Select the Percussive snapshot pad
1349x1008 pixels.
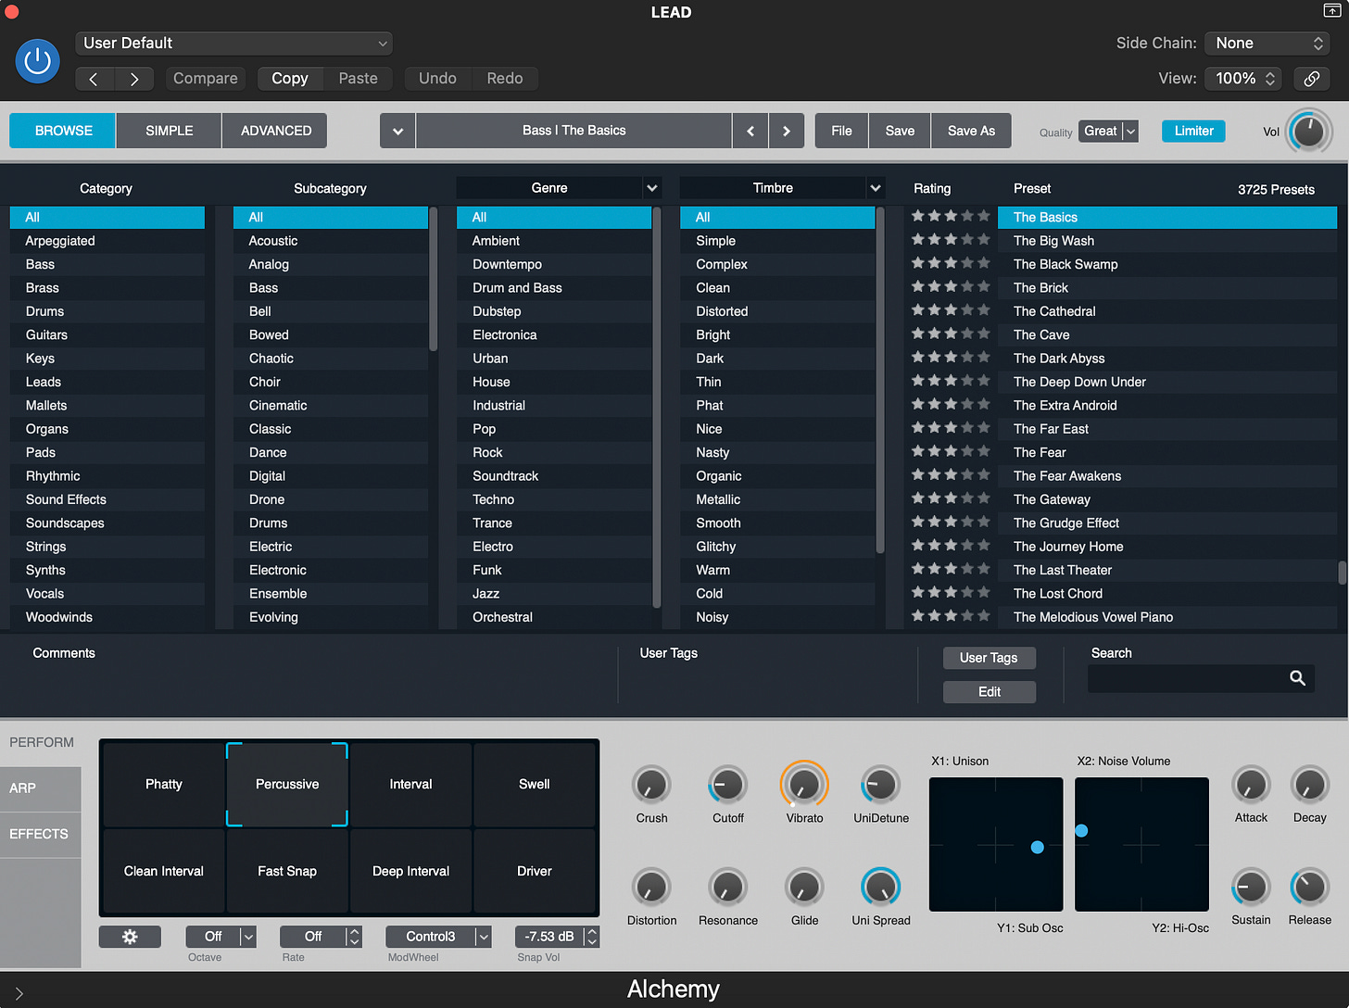tap(287, 784)
